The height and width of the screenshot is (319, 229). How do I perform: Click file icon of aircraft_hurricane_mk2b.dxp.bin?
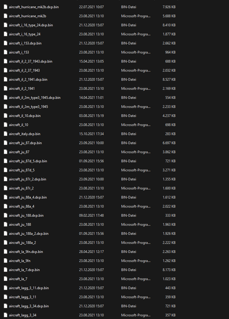(x=6, y=7)
